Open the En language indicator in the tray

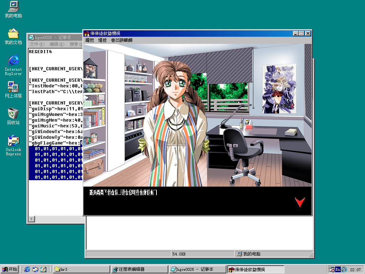[x=338, y=269]
